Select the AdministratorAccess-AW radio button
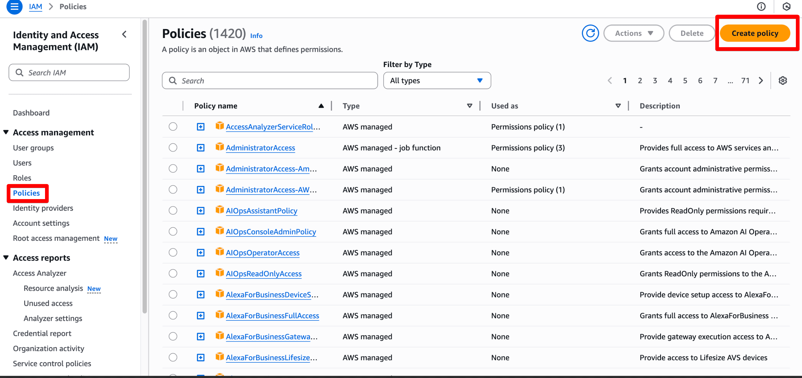Screen dimensions: 802x378 (173, 189)
